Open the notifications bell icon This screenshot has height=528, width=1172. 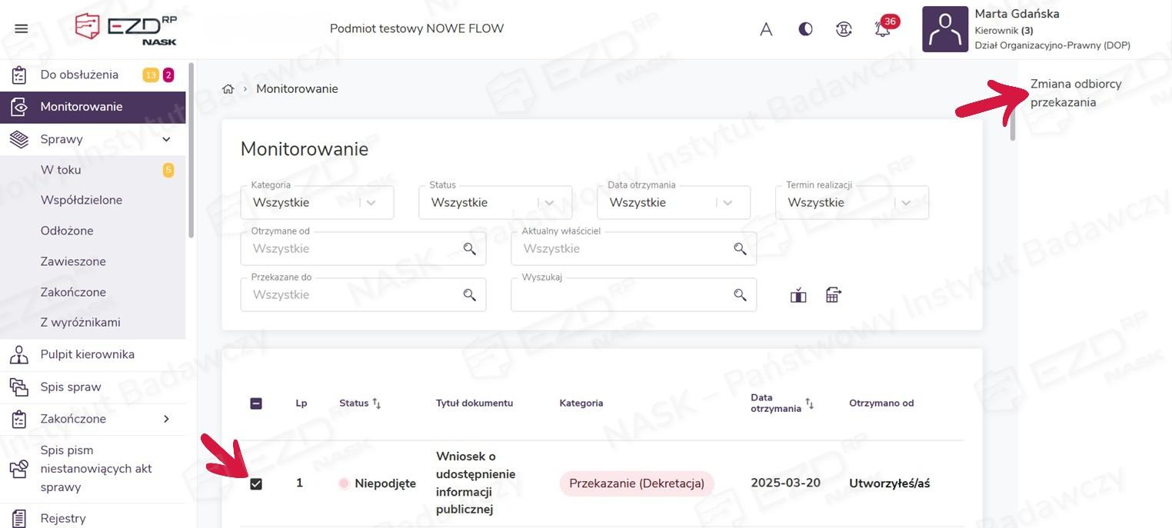882,30
